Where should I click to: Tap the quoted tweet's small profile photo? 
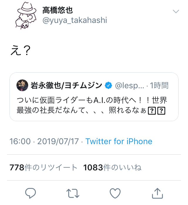[x=22, y=85]
